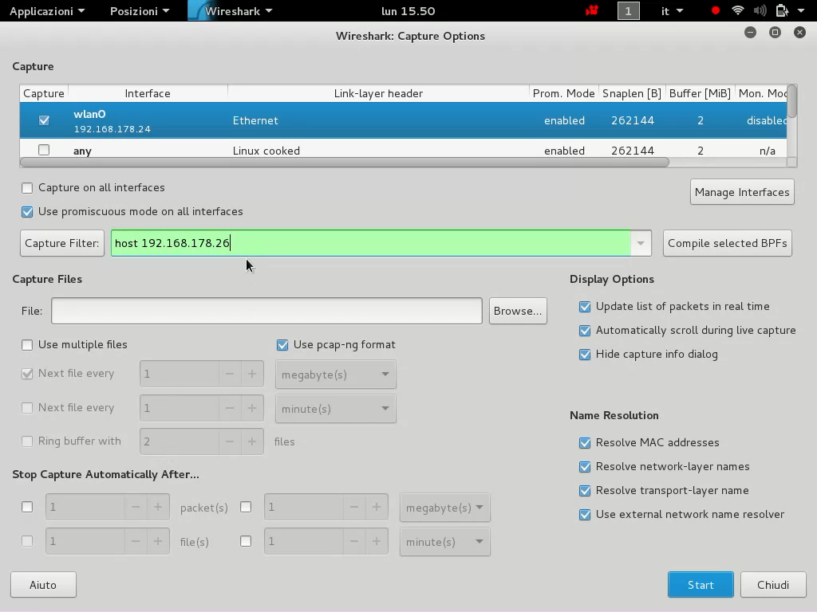Click the Buffer [MiB] column header
Image resolution: width=817 pixels, height=612 pixels.
tap(700, 93)
